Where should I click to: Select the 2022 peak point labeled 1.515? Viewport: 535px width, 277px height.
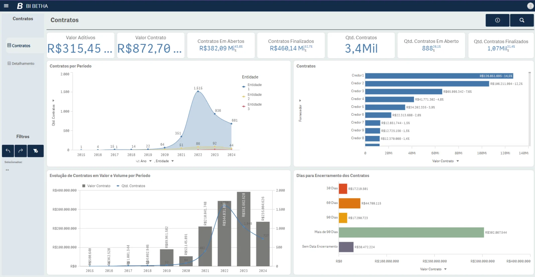coord(198,91)
